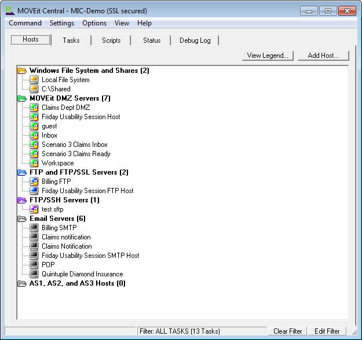Click the window resize grip in status bar

click(x=354, y=332)
